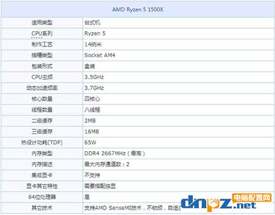The image size is (275, 215).
Task: Click the 2MB cache value
Action: click(90, 121)
